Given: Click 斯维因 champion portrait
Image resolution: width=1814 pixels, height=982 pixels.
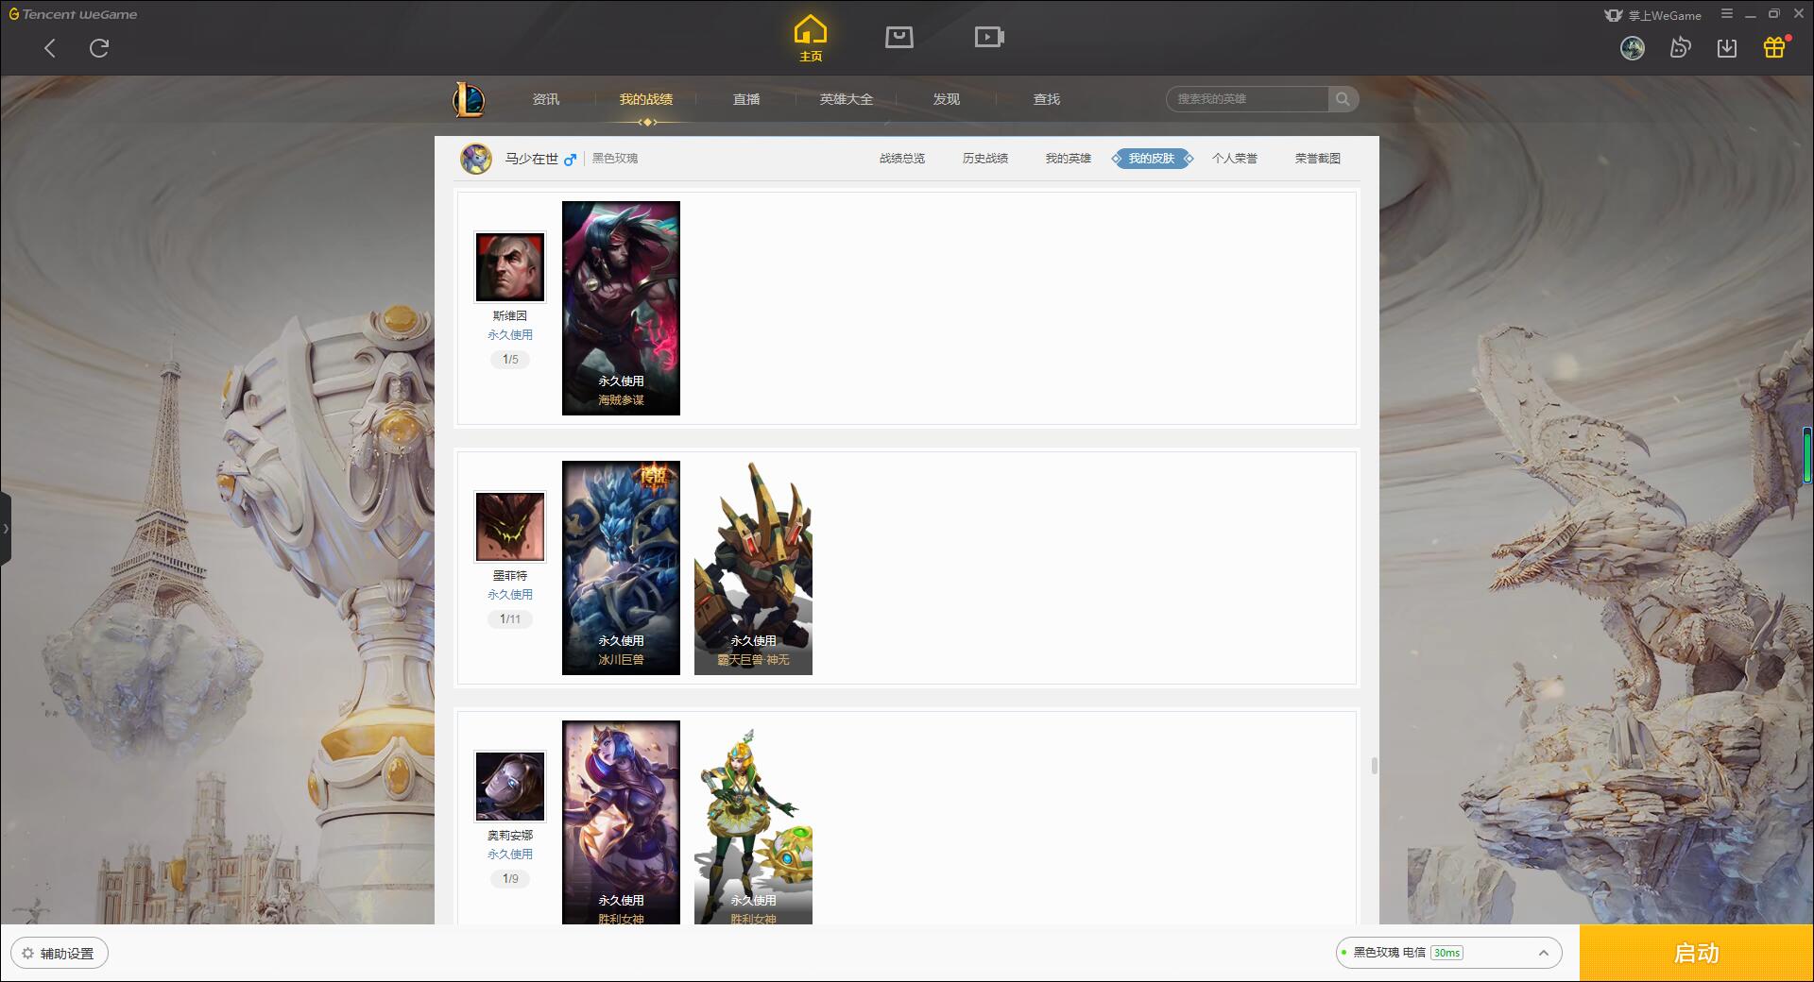Looking at the screenshot, I should 510,267.
